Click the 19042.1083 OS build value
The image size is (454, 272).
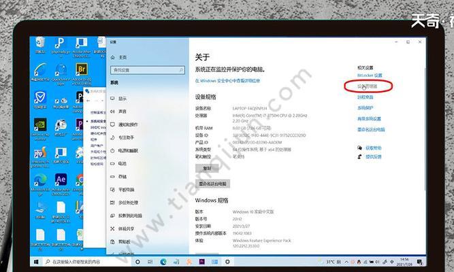pos(242,233)
